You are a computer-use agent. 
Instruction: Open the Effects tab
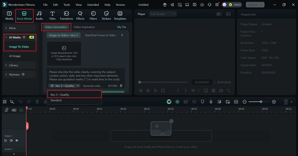tap(80, 16)
